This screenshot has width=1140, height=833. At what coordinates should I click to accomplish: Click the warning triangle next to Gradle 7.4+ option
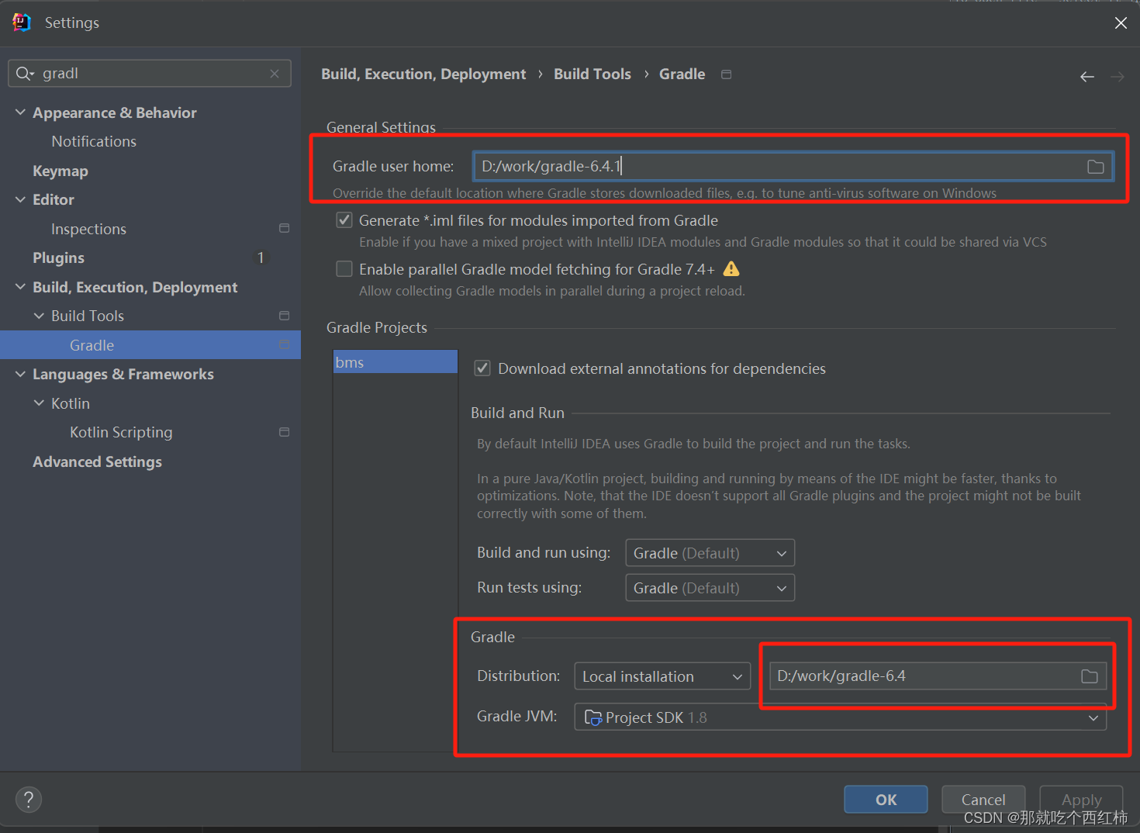(731, 268)
